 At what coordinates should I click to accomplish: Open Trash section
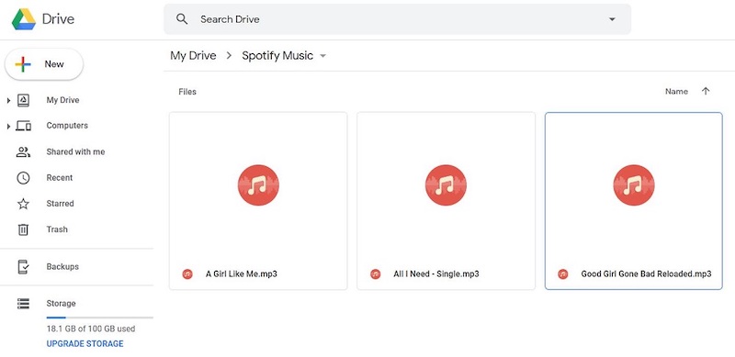click(x=57, y=229)
